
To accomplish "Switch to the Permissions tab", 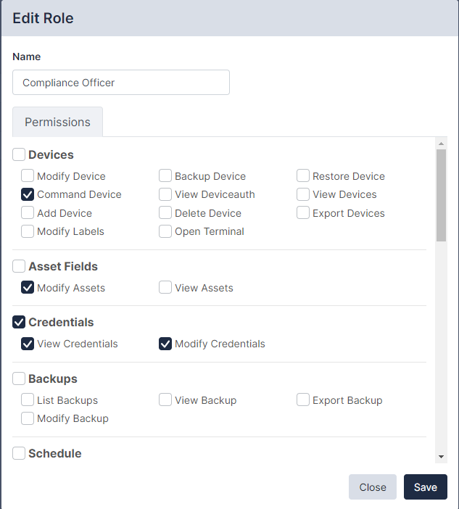I will (x=57, y=122).
